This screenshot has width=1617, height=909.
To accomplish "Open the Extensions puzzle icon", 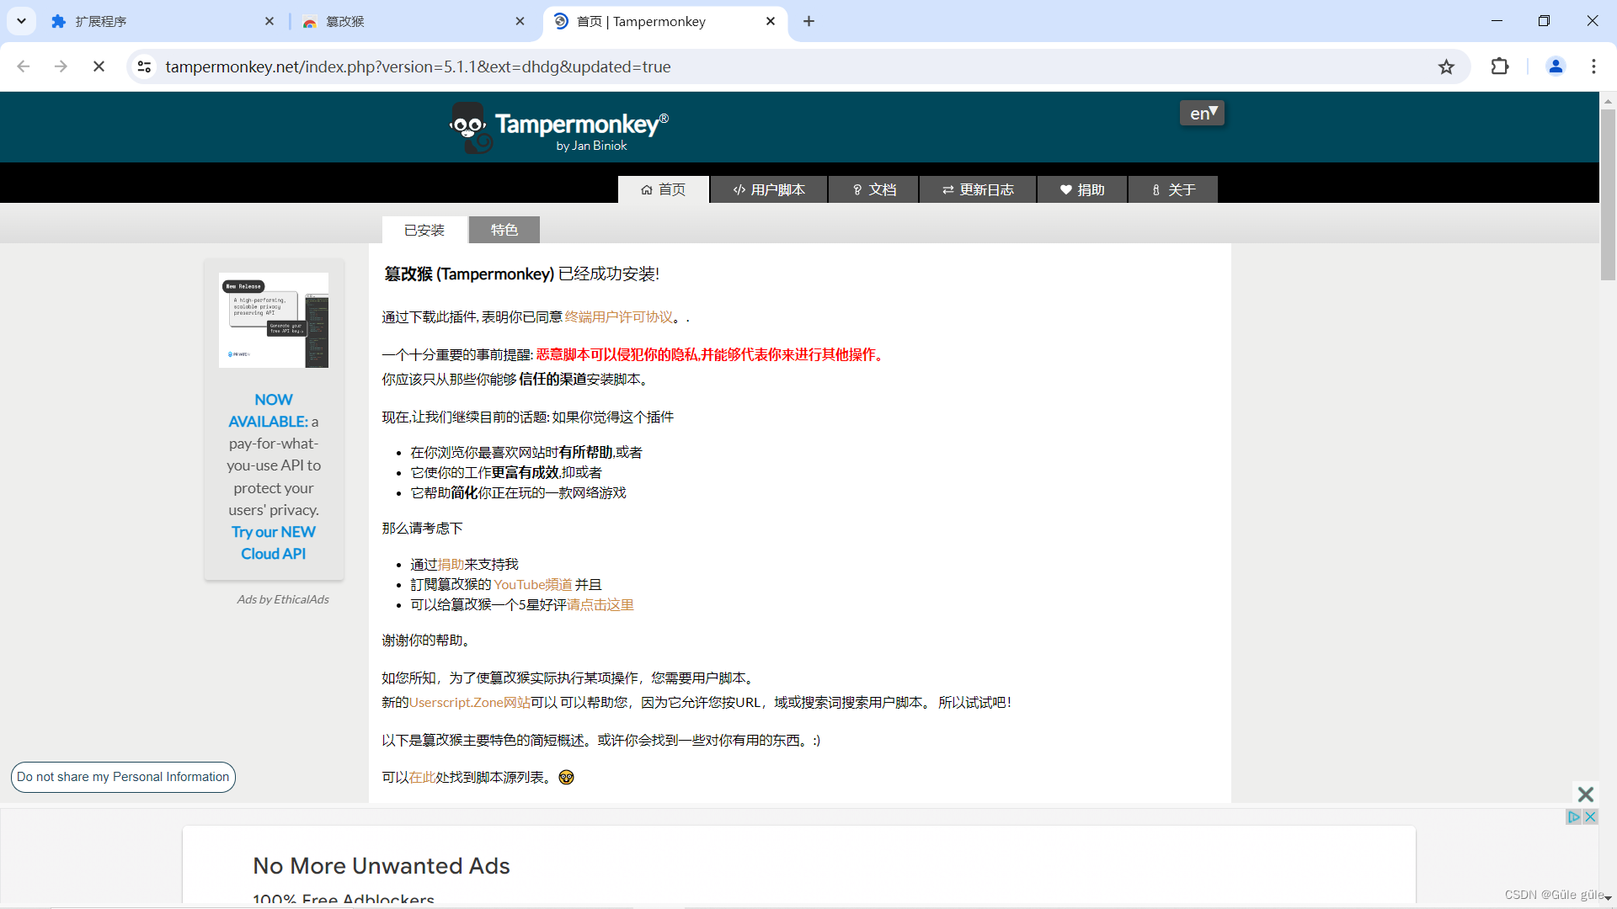I will pos(1500,66).
